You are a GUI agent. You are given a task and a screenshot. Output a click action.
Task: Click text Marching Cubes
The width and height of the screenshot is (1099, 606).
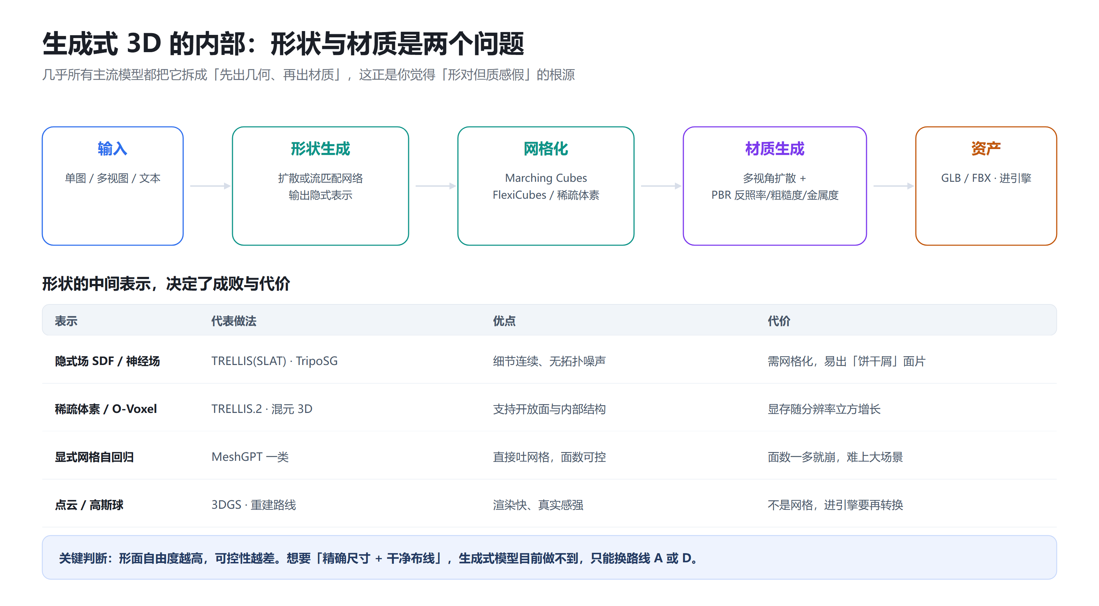546,178
